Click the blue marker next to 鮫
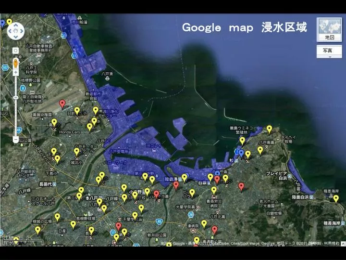This screenshot has width=346, height=260. coord(241,153)
